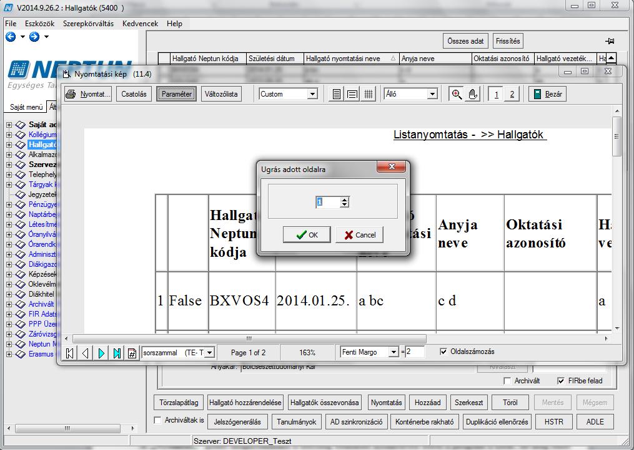Open the Custom dropdown in preview toolbar
Viewport: 634px width, 450px height.
tap(312, 94)
